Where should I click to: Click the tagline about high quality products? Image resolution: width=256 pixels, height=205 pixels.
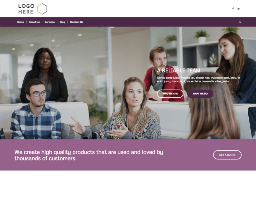[89, 155]
